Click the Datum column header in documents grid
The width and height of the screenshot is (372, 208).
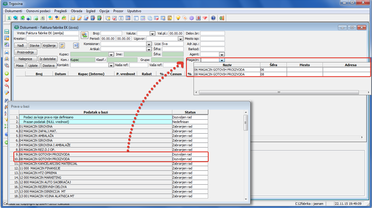[x=60, y=74]
